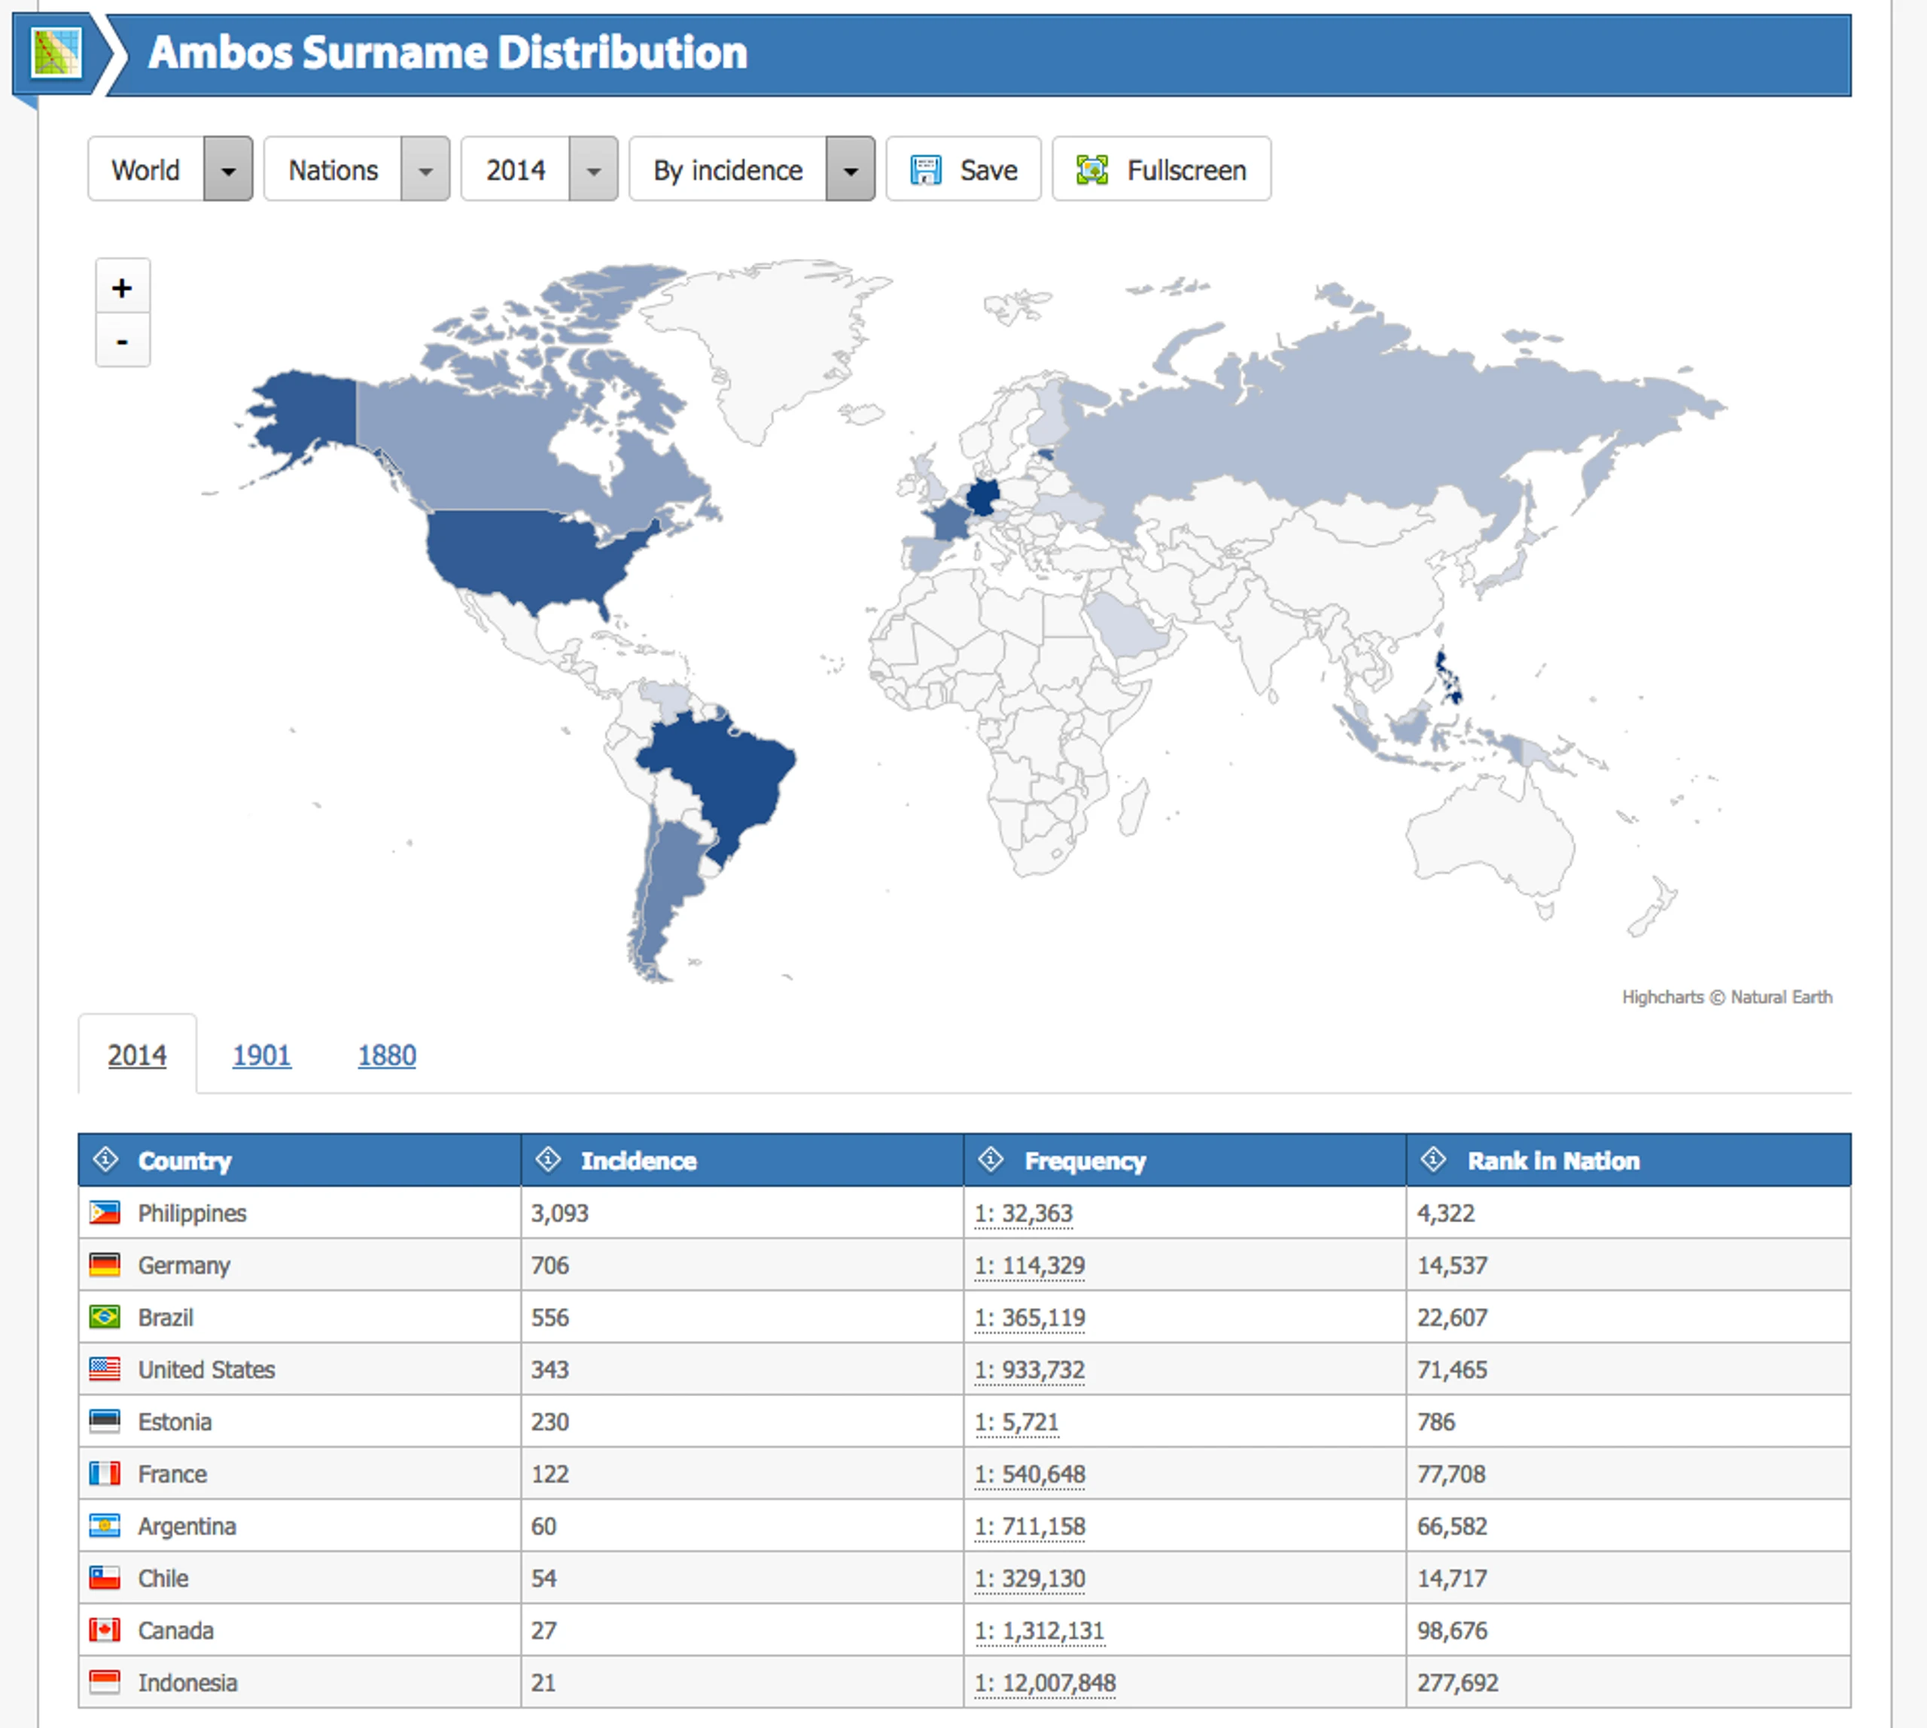The image size is (1927, 1728).
Task: Click the floppy disk Save icon
Action: tap(925, 170)
